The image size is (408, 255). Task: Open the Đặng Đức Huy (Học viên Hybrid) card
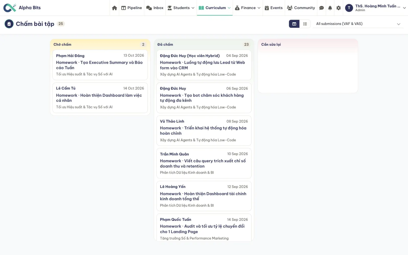click(204, 65)
